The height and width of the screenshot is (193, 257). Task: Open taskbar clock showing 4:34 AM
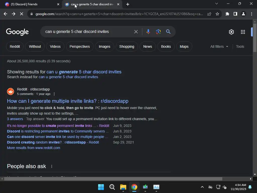[238, 187]
